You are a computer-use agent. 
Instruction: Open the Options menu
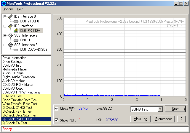8,9
